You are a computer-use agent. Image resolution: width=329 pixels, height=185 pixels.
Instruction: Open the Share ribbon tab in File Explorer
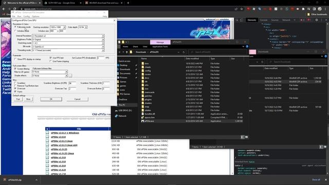pos(135,47)
